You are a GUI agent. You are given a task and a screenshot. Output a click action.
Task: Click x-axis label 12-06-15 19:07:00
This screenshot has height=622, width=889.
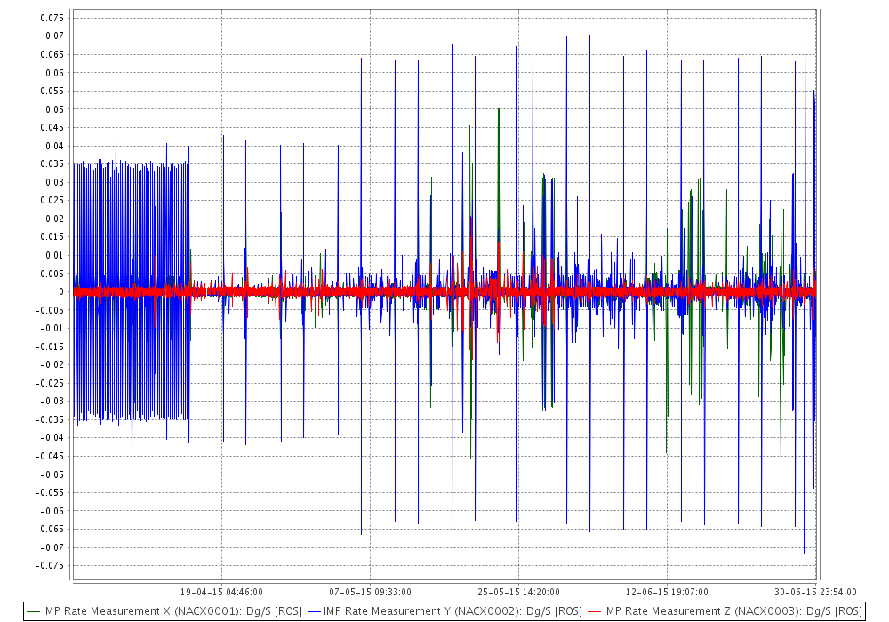[667, 592]
